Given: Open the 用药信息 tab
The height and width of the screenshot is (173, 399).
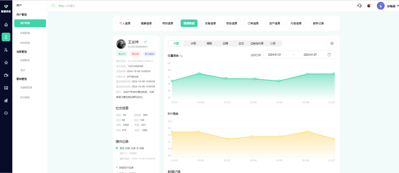Looking at the screenshot, I should [168, 23].
